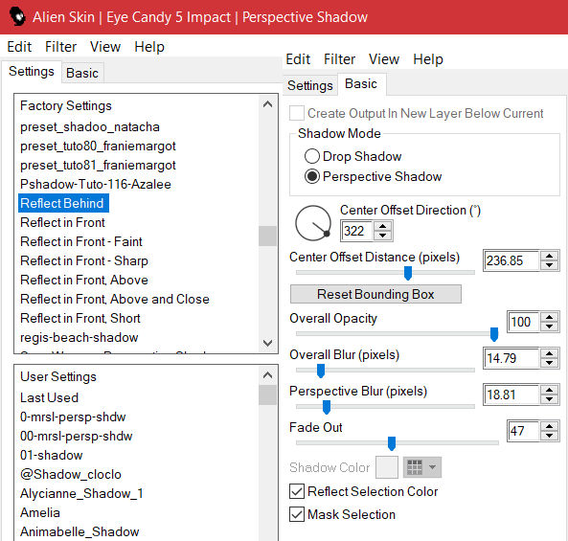Viewport: 568px width, 541px height.
Task: Increase Perspective Blur with up arrow
Action: [x=549, y=390]
